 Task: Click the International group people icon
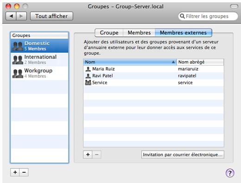pyautogui.click(x=18, y=60)
